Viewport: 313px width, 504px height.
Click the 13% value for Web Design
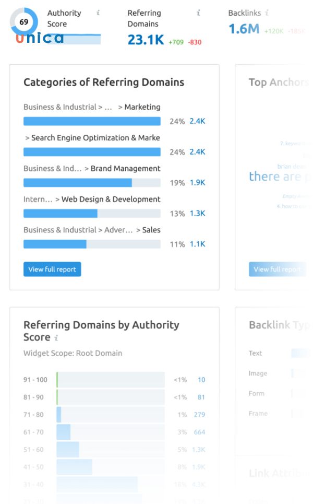pyautogui.click(x=177, y=214)
